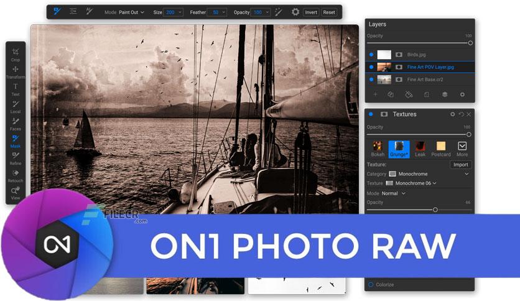Open the masking brush gear settings
Viewport: 520px width, 301px height.
295,12
